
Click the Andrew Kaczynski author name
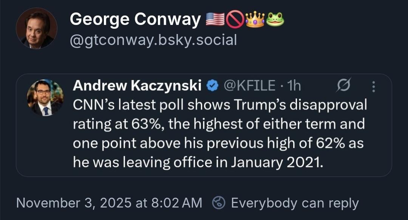point(137,86)
